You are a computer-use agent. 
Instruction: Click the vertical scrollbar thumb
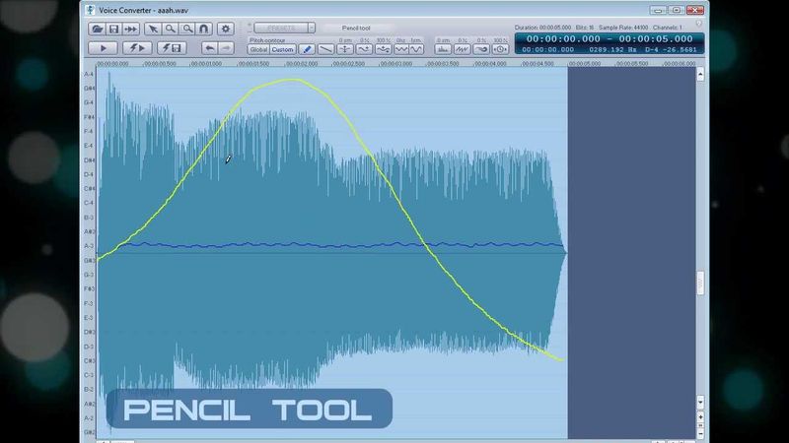[x=700, y=284]
